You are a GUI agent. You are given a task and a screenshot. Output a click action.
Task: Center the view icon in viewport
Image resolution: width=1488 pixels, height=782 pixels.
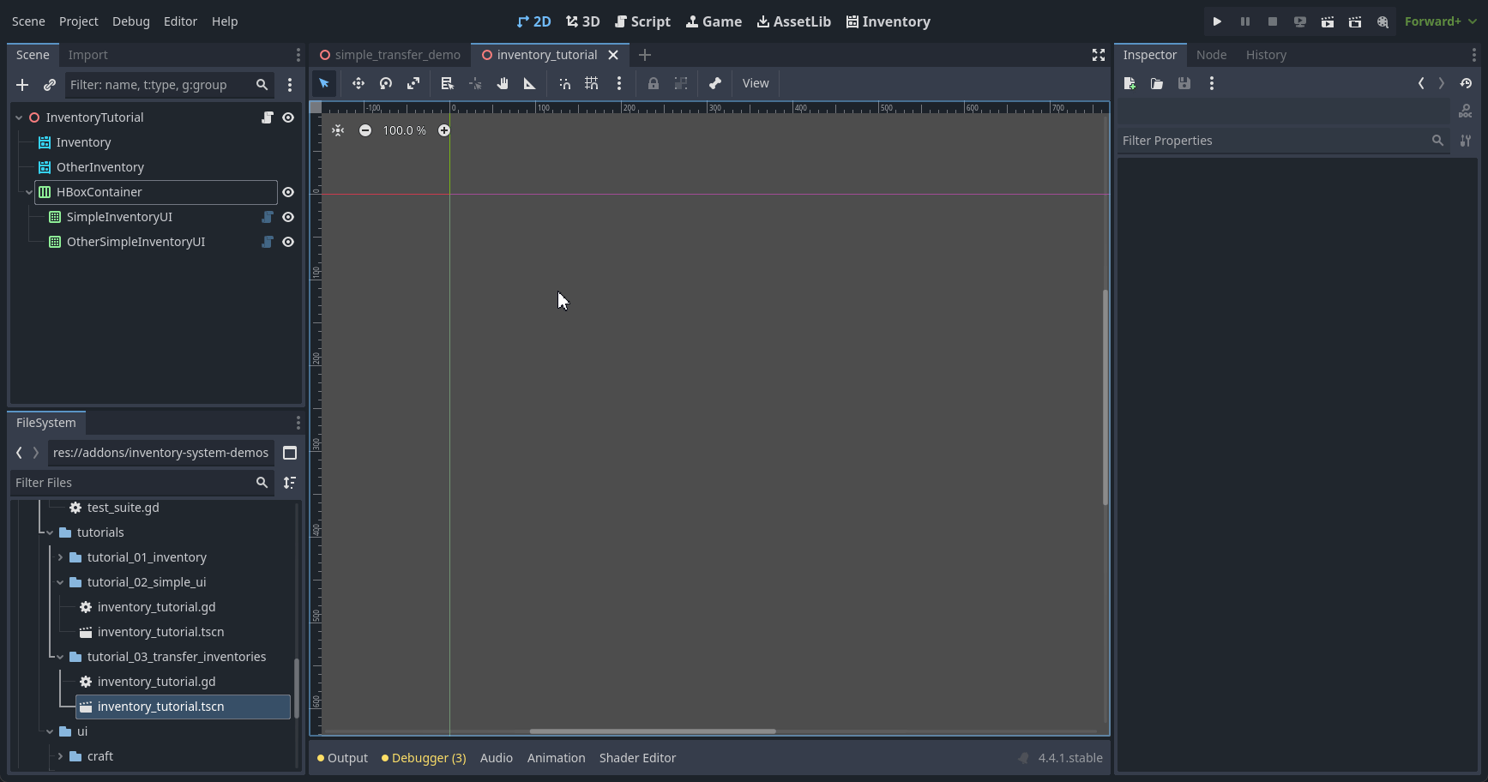(x=338, y=130)
